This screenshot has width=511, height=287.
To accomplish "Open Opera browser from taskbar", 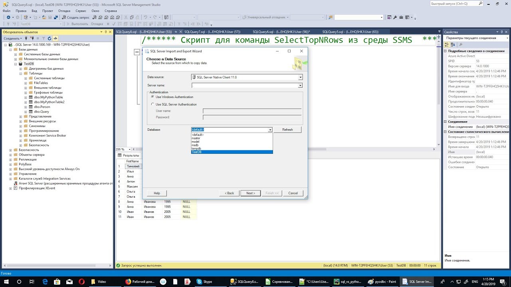I will pyautogui.click(x=81, y=281).
